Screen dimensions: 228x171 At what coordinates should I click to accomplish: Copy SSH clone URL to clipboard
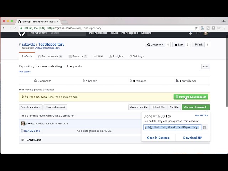(204, 128)
